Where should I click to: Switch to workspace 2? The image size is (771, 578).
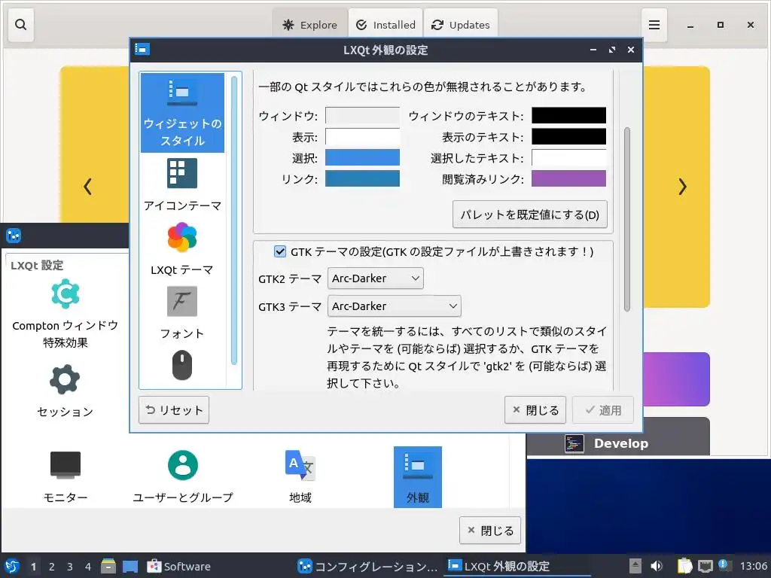[52, 567]
